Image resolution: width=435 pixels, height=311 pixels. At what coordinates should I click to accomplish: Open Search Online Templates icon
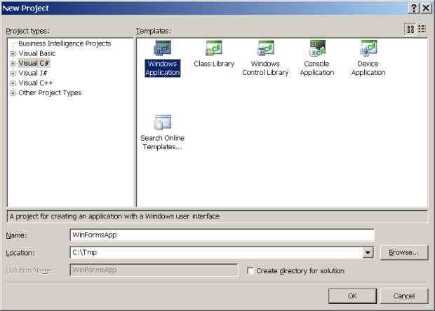[x=162, y=123]
